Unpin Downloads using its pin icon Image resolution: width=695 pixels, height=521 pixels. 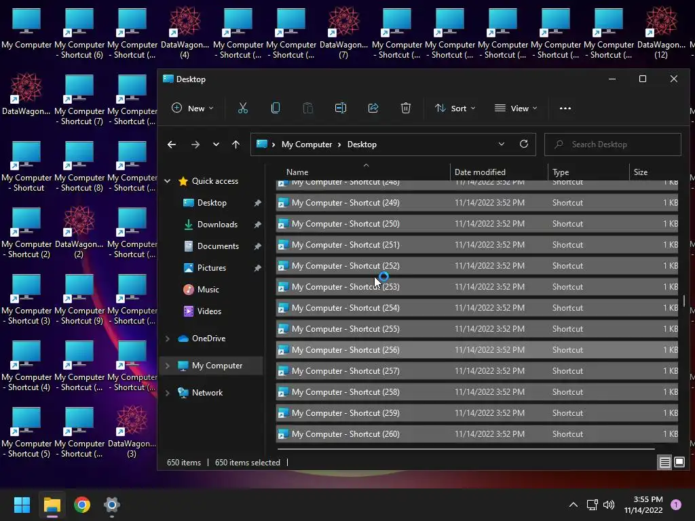tap(257, 225)
